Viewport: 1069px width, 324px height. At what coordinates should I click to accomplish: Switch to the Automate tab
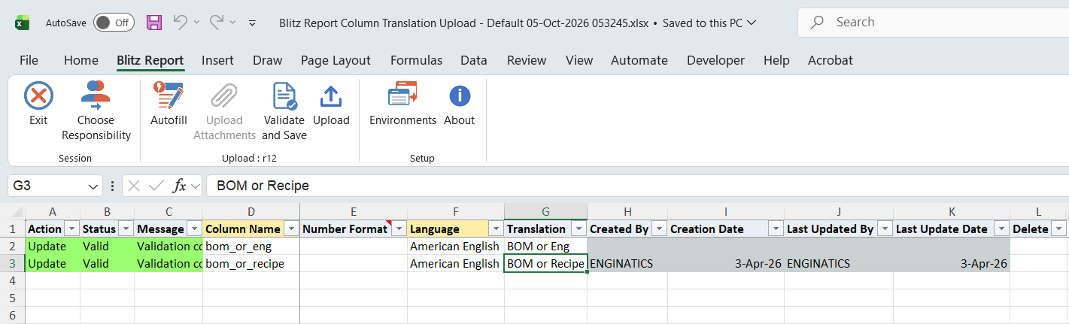tap(639, 60)
